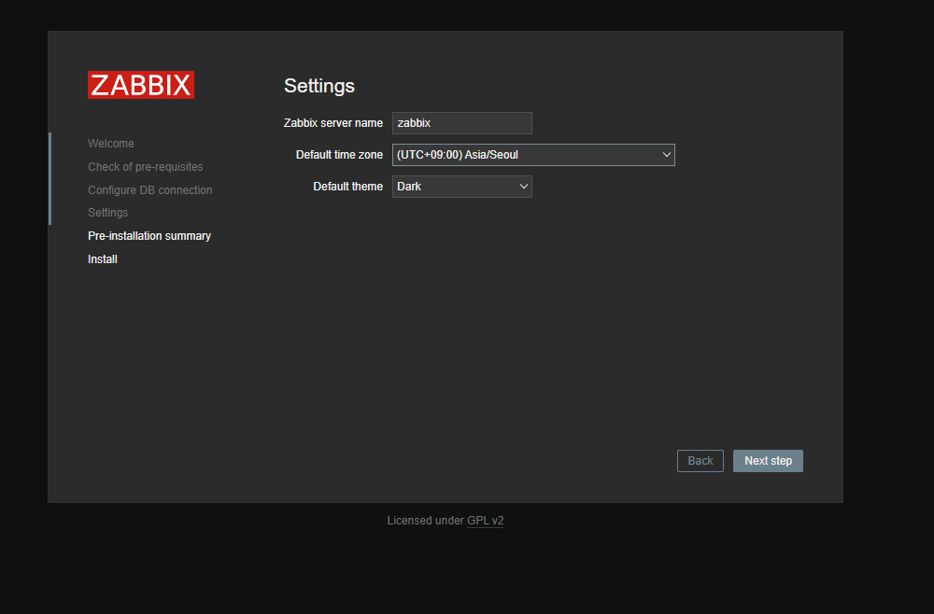The width and height of the screenshot is (934, 614).
Task: Select the Settings step in sidebar
Action: (x=107, y=212)
